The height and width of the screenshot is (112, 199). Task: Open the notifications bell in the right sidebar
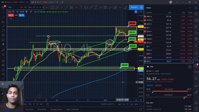pos(196,78)
